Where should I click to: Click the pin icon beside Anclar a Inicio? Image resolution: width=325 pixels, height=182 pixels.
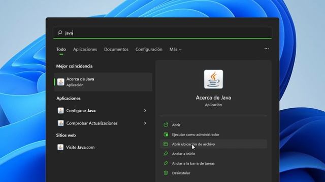[166, 154]
